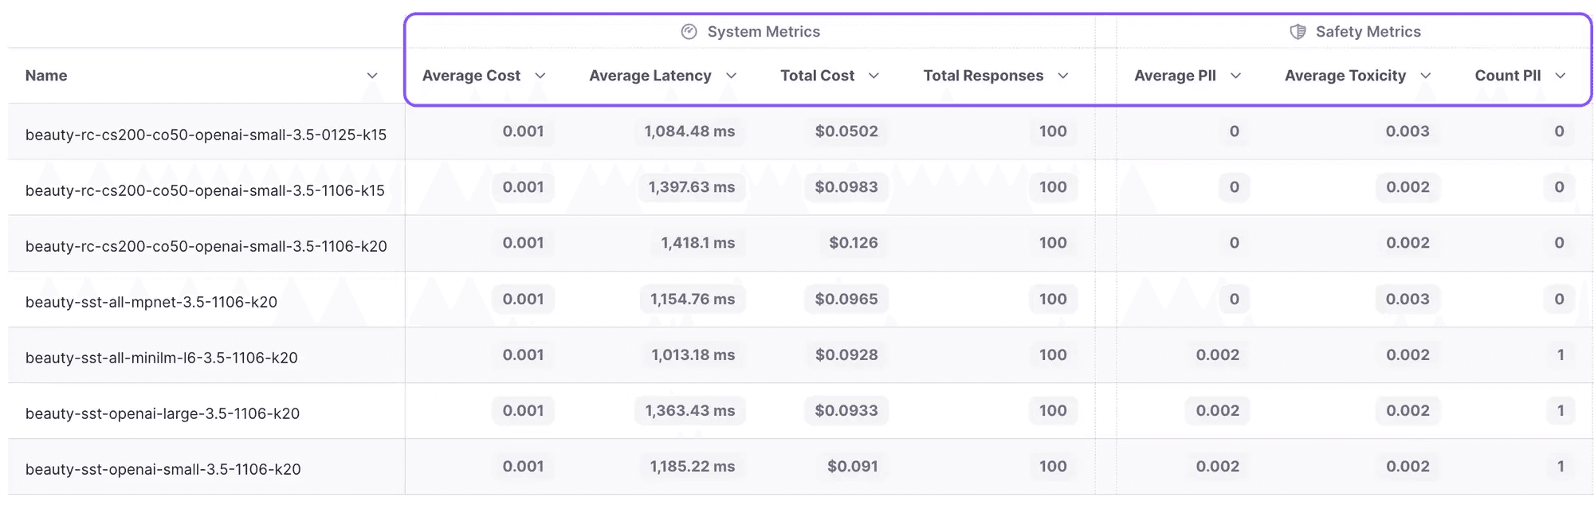Screen dimensions: 1594x509
Task: Open the Total Cost column chevron
Action: click(x=874, y=76)
